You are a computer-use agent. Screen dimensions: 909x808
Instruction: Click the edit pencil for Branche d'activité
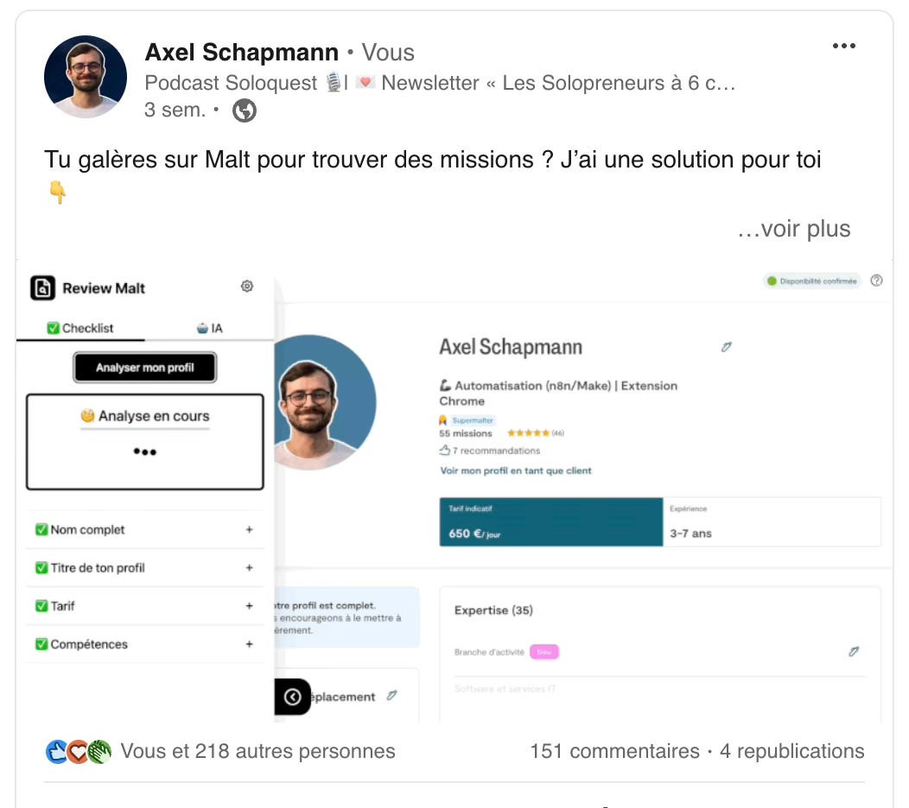coord(854,652)
